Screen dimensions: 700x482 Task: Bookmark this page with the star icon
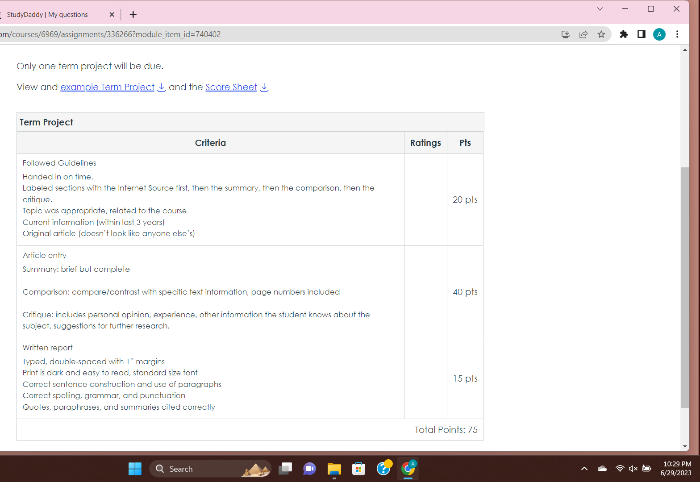[601, 34]
